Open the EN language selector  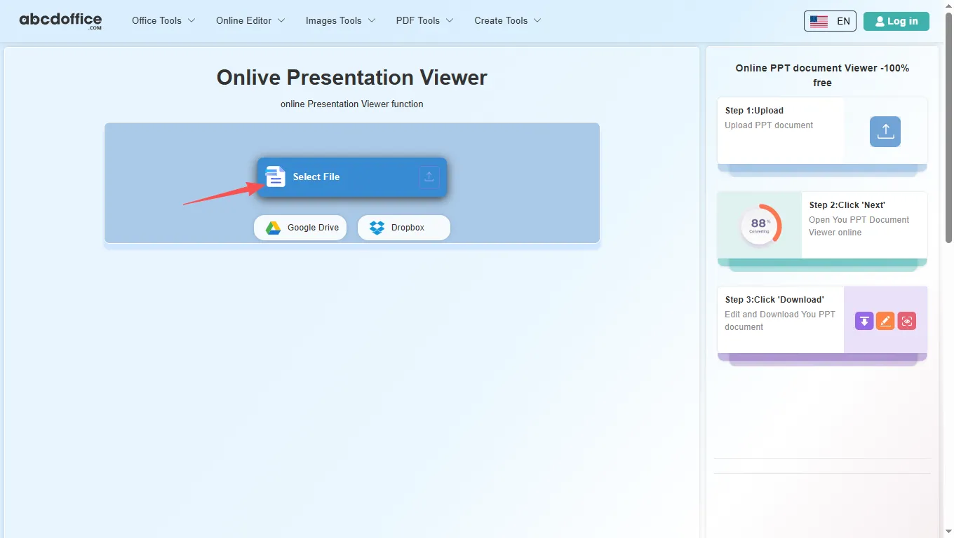[x=830, y=21]
